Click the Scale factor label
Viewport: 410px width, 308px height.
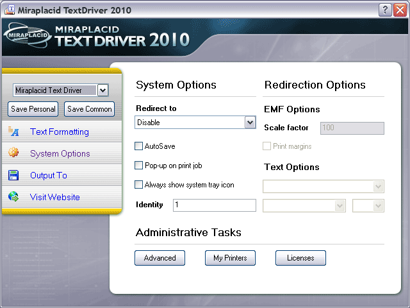coord(286,128)
